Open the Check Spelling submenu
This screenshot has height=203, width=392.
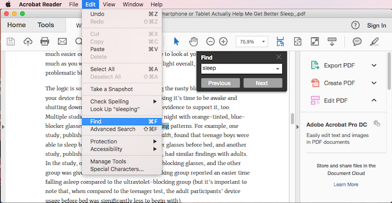122,101
